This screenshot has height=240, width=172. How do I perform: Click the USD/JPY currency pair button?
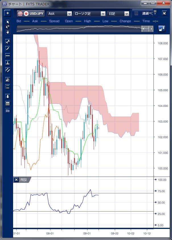tap(31, 13)
